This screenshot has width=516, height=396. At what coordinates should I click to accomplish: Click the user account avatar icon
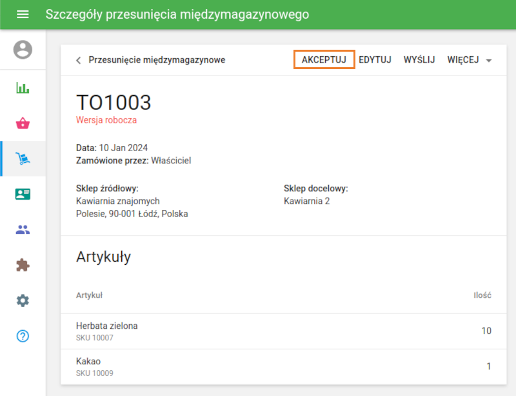[23, 50]
